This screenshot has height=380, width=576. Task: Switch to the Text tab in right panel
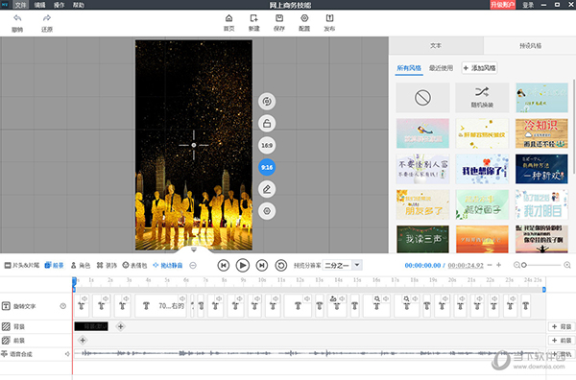click(436, 45)
